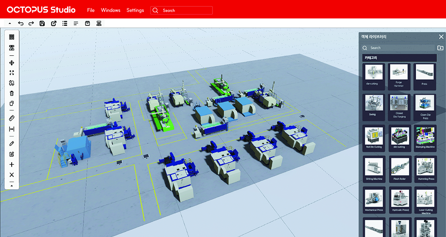Image resolution: width=446 pixels, height=237 pixels.
Task: Click the undo arrow icon
Action: tap(20, 23)
